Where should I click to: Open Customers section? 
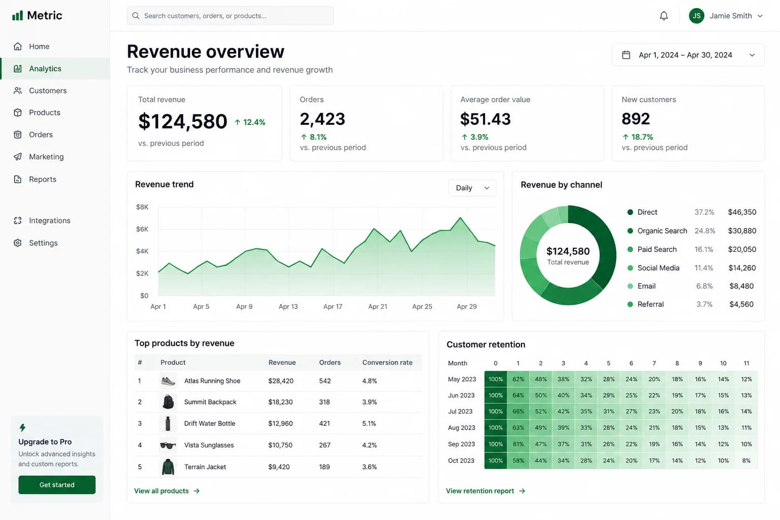(55, 90)
